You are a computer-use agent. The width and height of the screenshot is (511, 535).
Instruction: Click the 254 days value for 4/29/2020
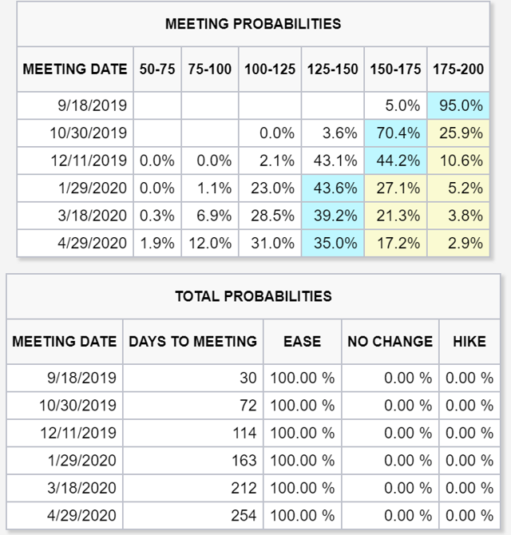pyautogui.click(x=244, y=516)
